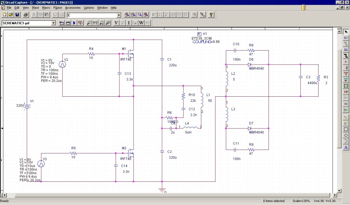Click the "Scale=130%" status bar entry

tap(301, 201)
